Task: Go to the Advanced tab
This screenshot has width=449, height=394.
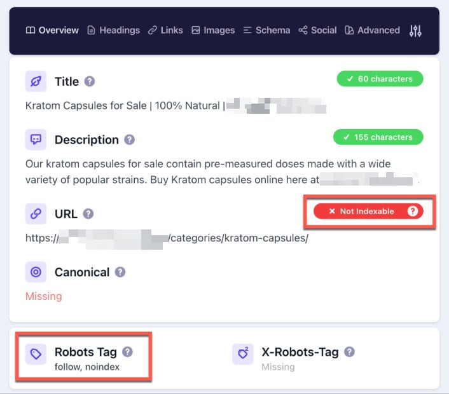Action: pos(372,30)
